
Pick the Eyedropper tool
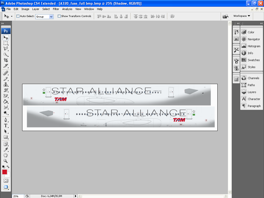click(x=6, y=150)
